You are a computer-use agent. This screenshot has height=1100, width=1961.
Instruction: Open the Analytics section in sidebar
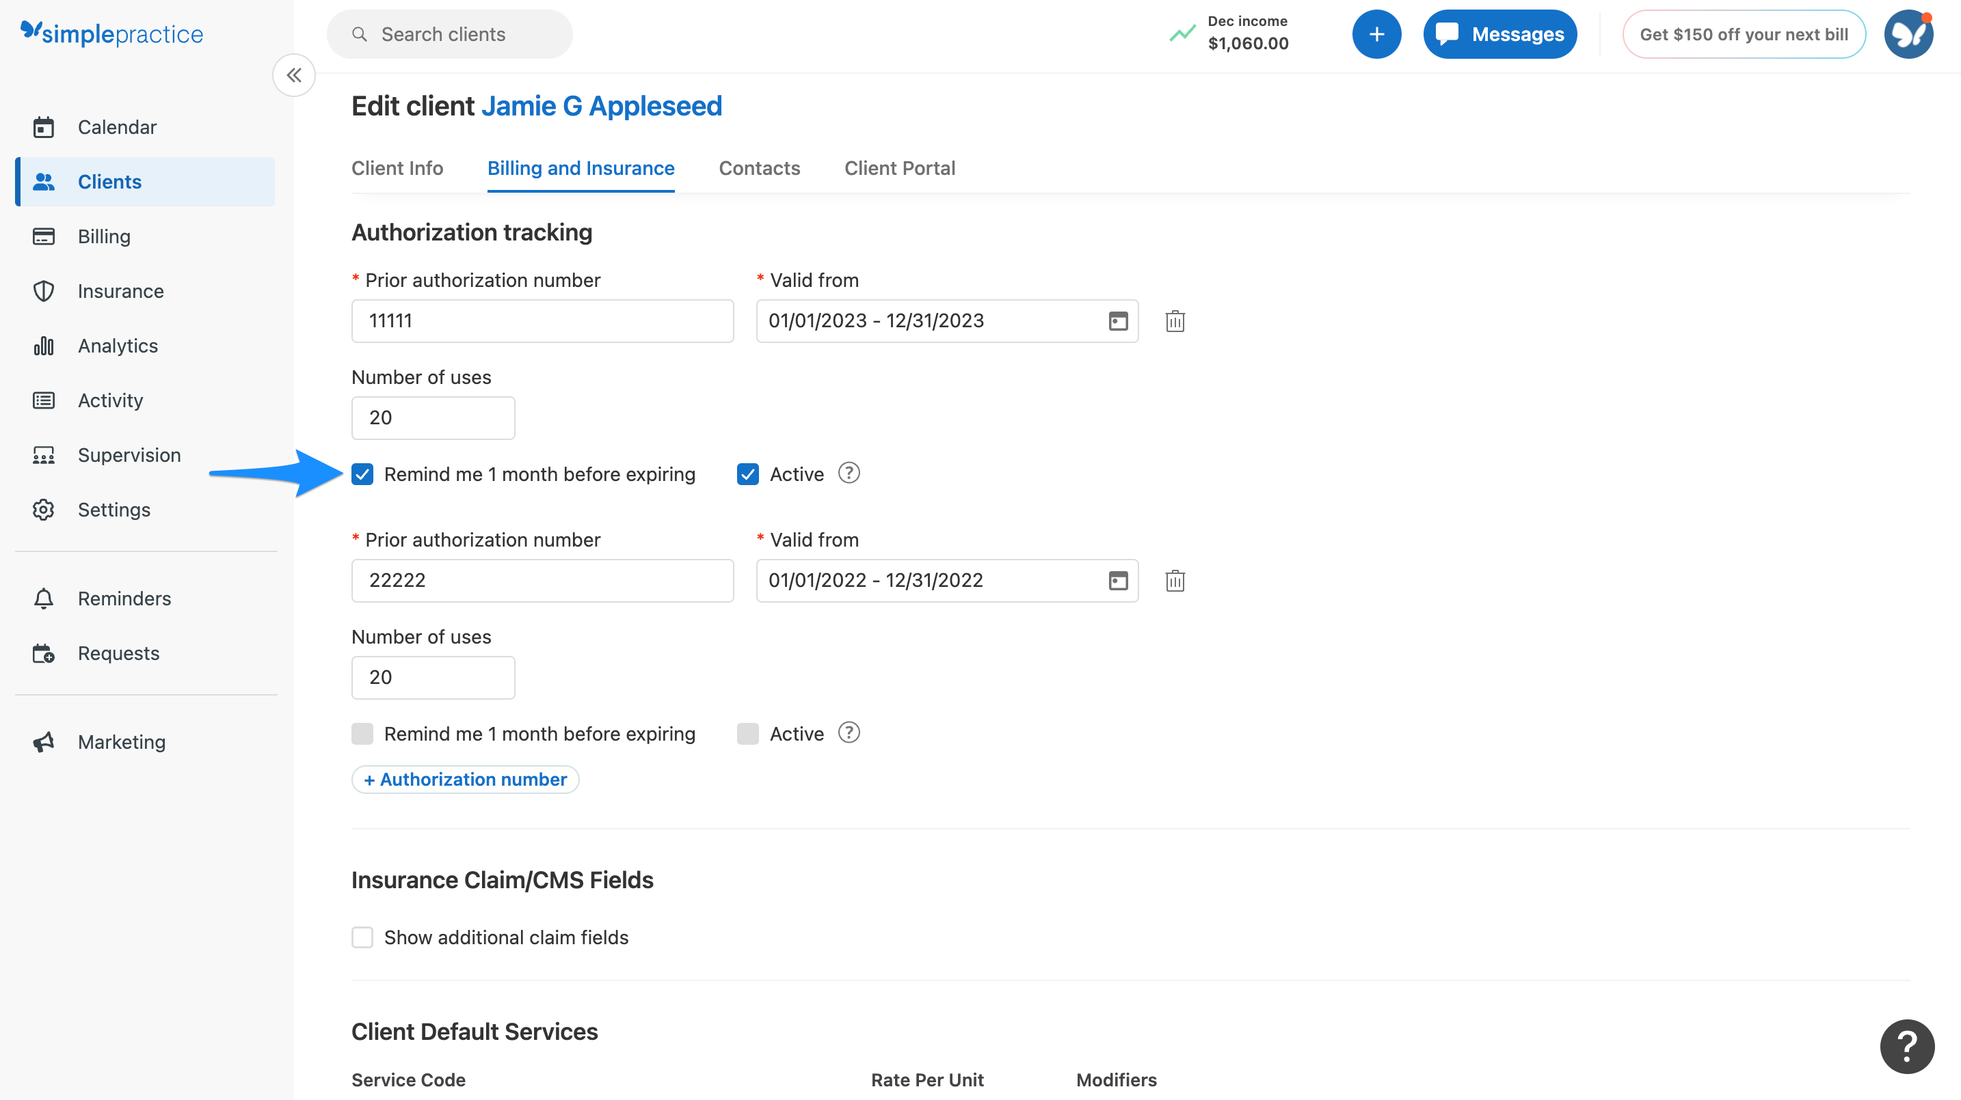coord(117,345)
